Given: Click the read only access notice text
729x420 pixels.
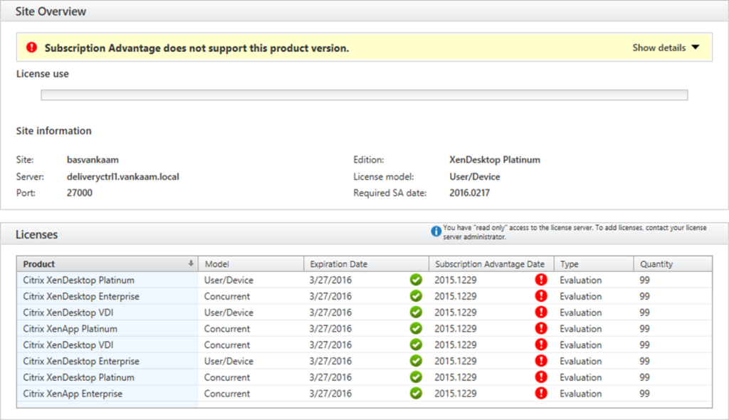Looking at the screenshot, I should click(x=575, y=232).
